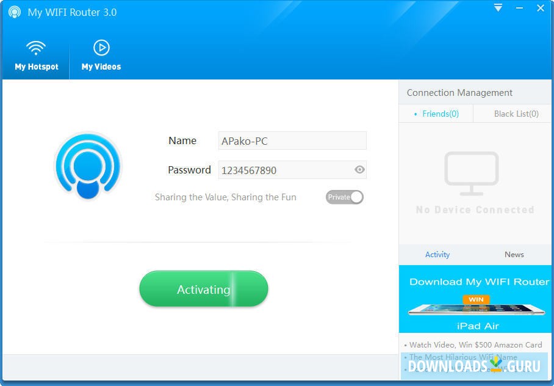The image size is (554, 386).
Task: Select the Activity tab
Action: click(x=437, y=255)
